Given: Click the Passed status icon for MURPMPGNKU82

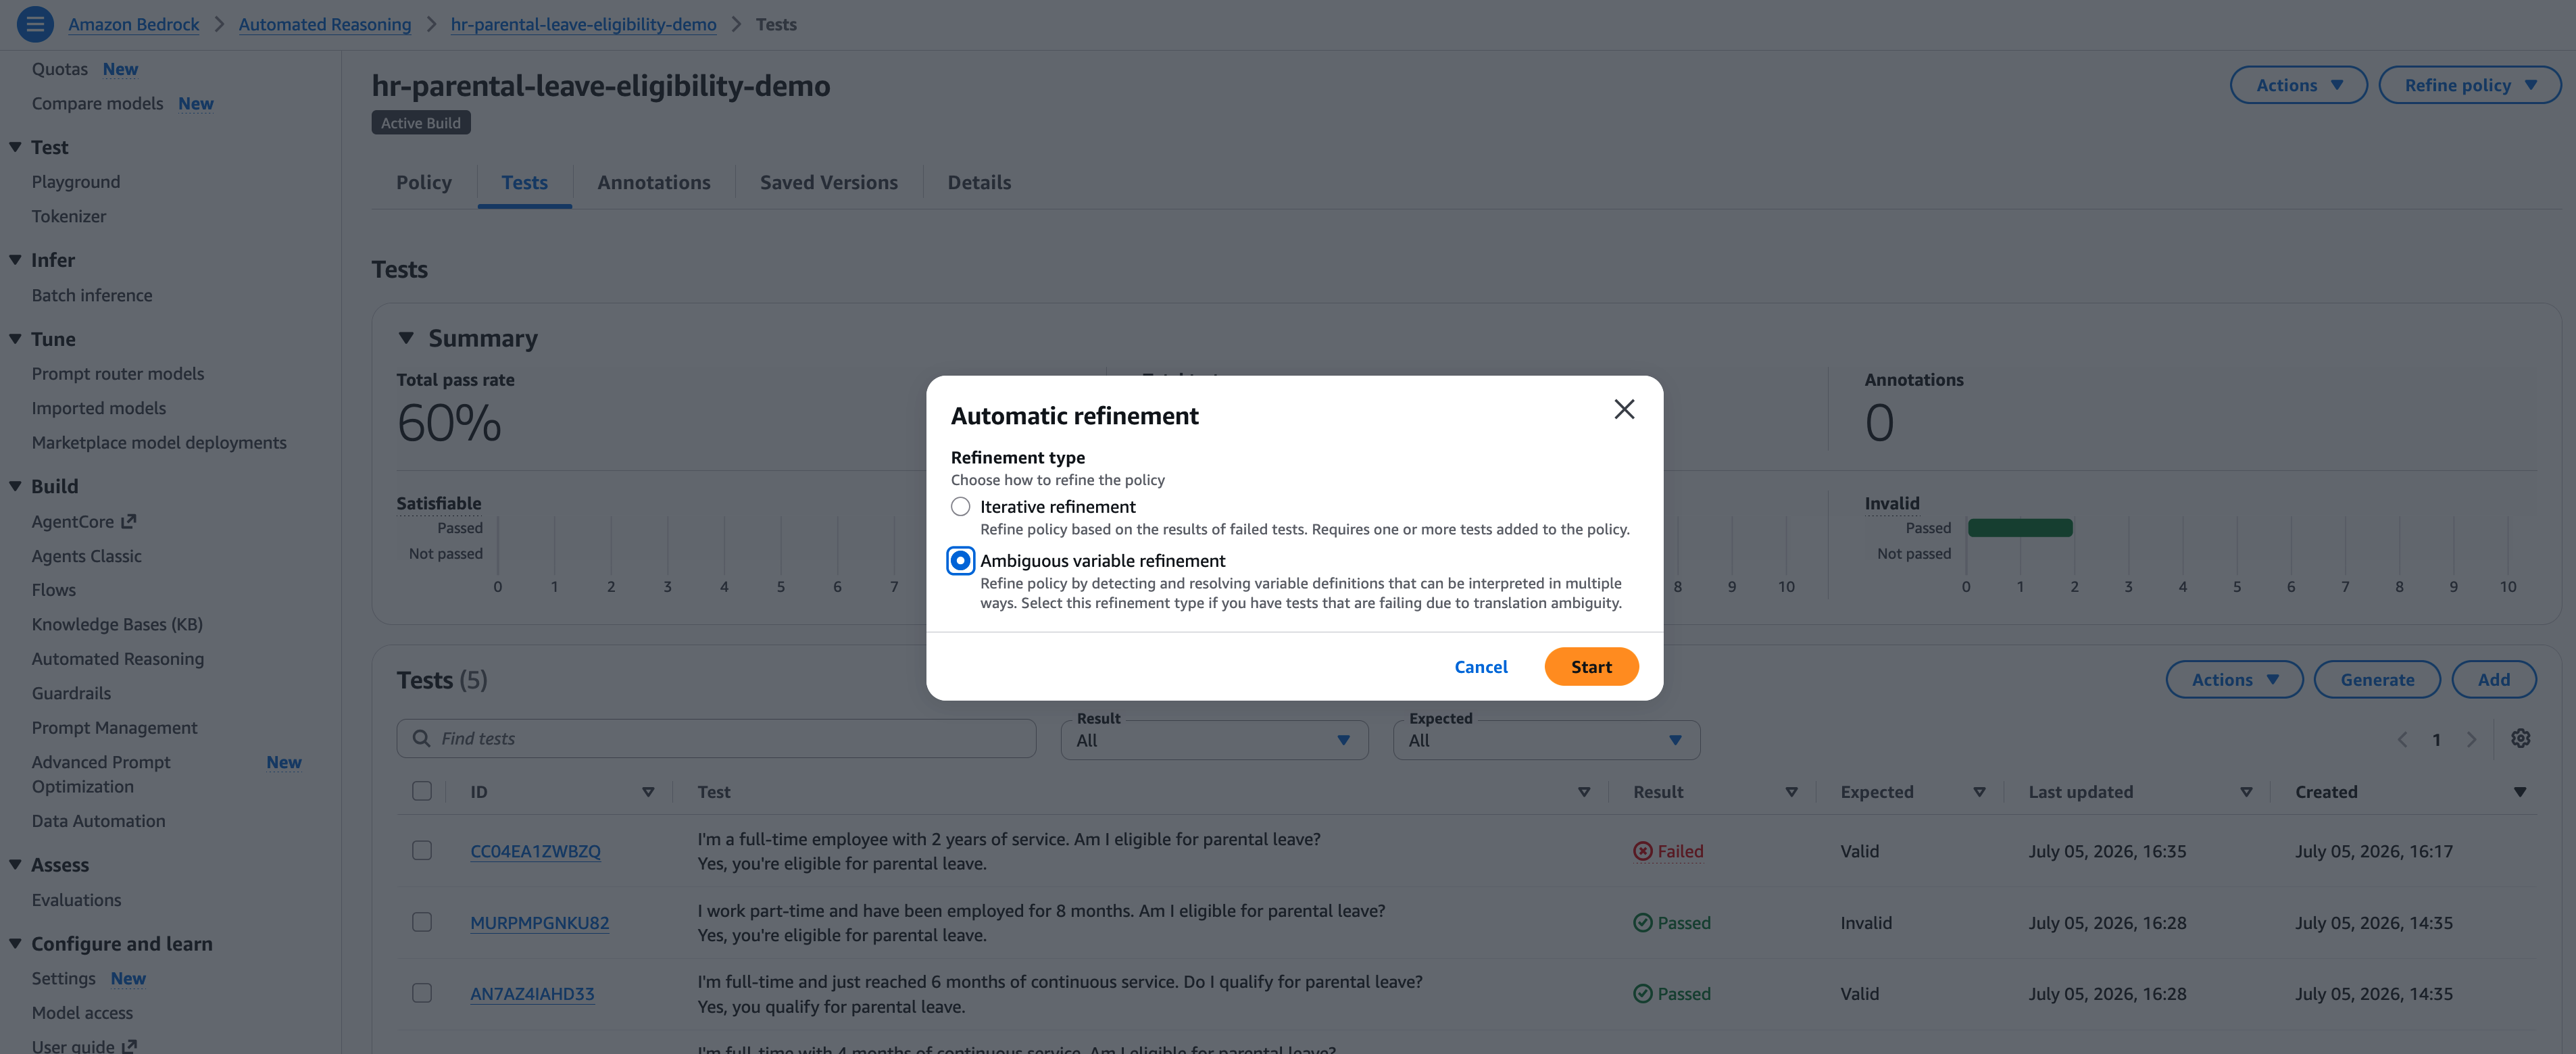Looking at the screenshot, I should [x=1642, y=922].
